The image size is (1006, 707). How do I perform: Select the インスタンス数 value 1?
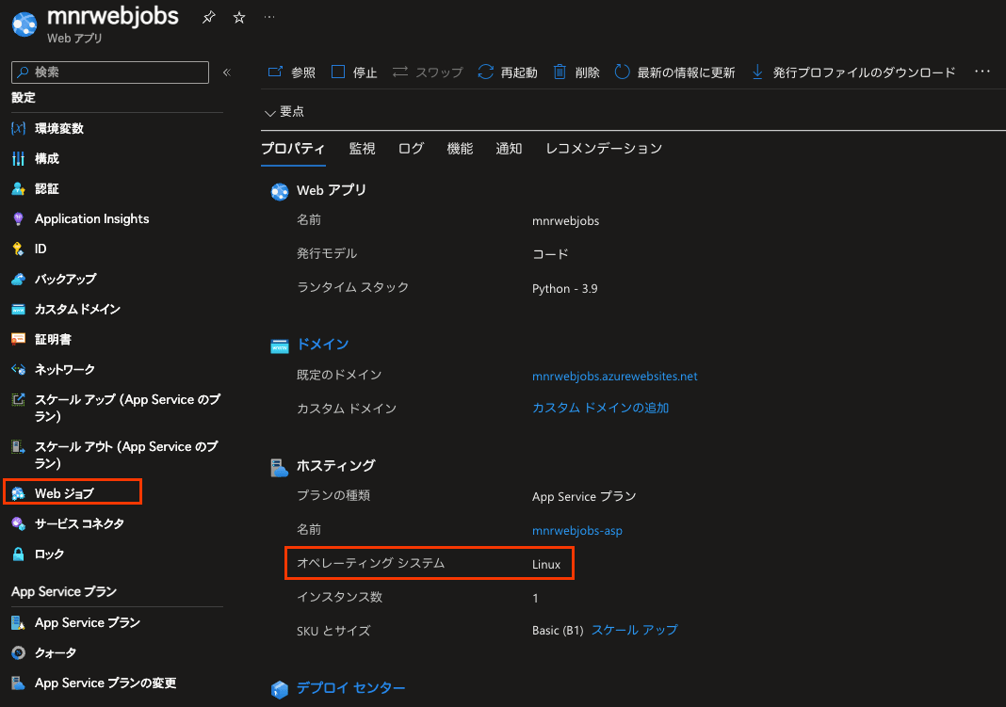(x=535, y=598)
